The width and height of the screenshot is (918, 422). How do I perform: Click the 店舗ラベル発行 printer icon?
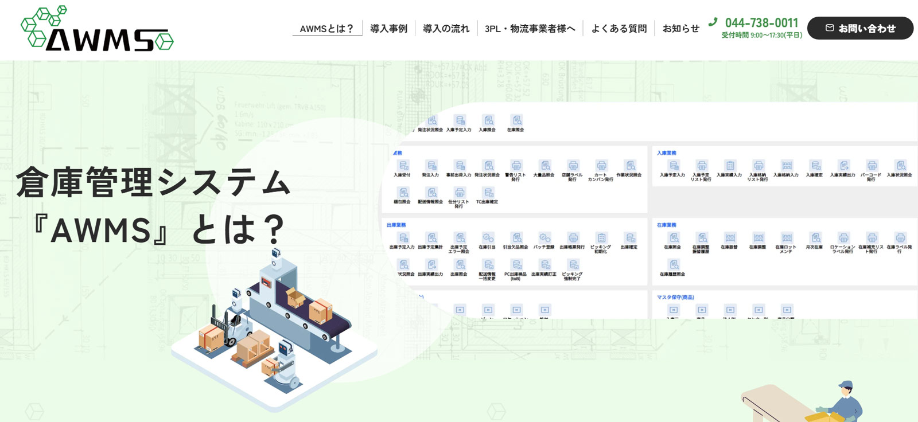(x=573, y=165)
